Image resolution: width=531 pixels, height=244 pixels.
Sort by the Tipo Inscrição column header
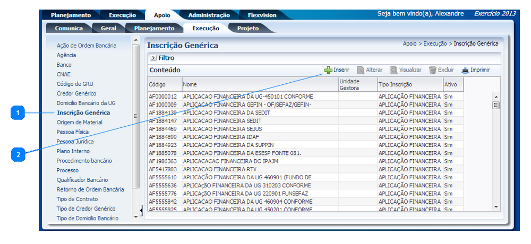click(x=395, y=84)
